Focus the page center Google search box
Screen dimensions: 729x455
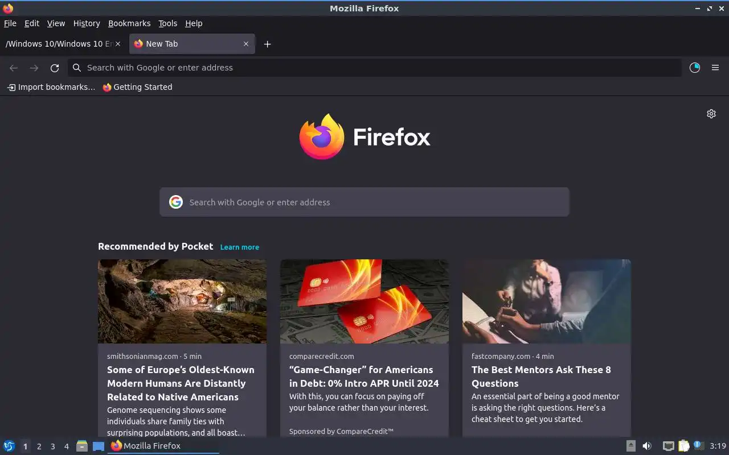coord(364,202)
